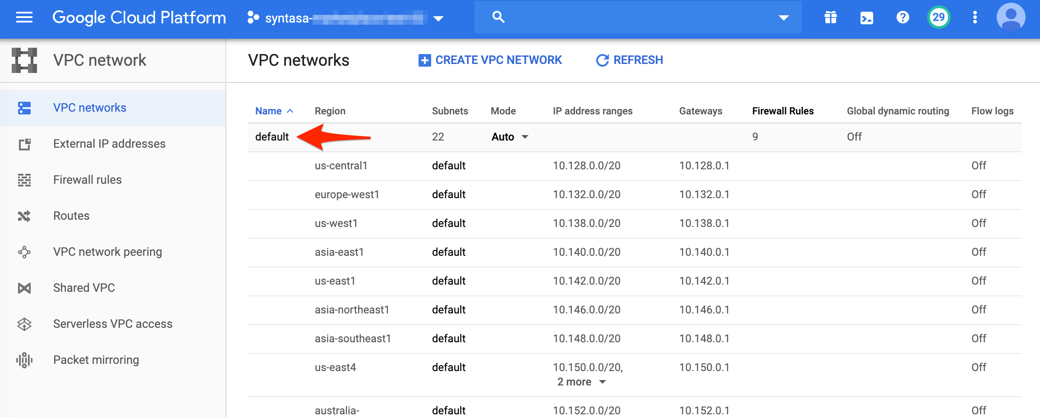Viewport: 1040px width, 417px height.
Task: Click the gift free trial icon
Action: click(x=830, y=18)
